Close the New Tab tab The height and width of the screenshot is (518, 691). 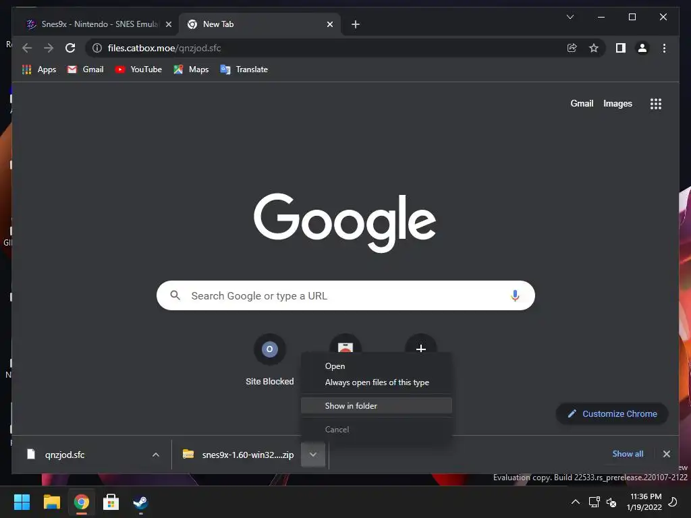pyautogui.click(x=329, y=24)
